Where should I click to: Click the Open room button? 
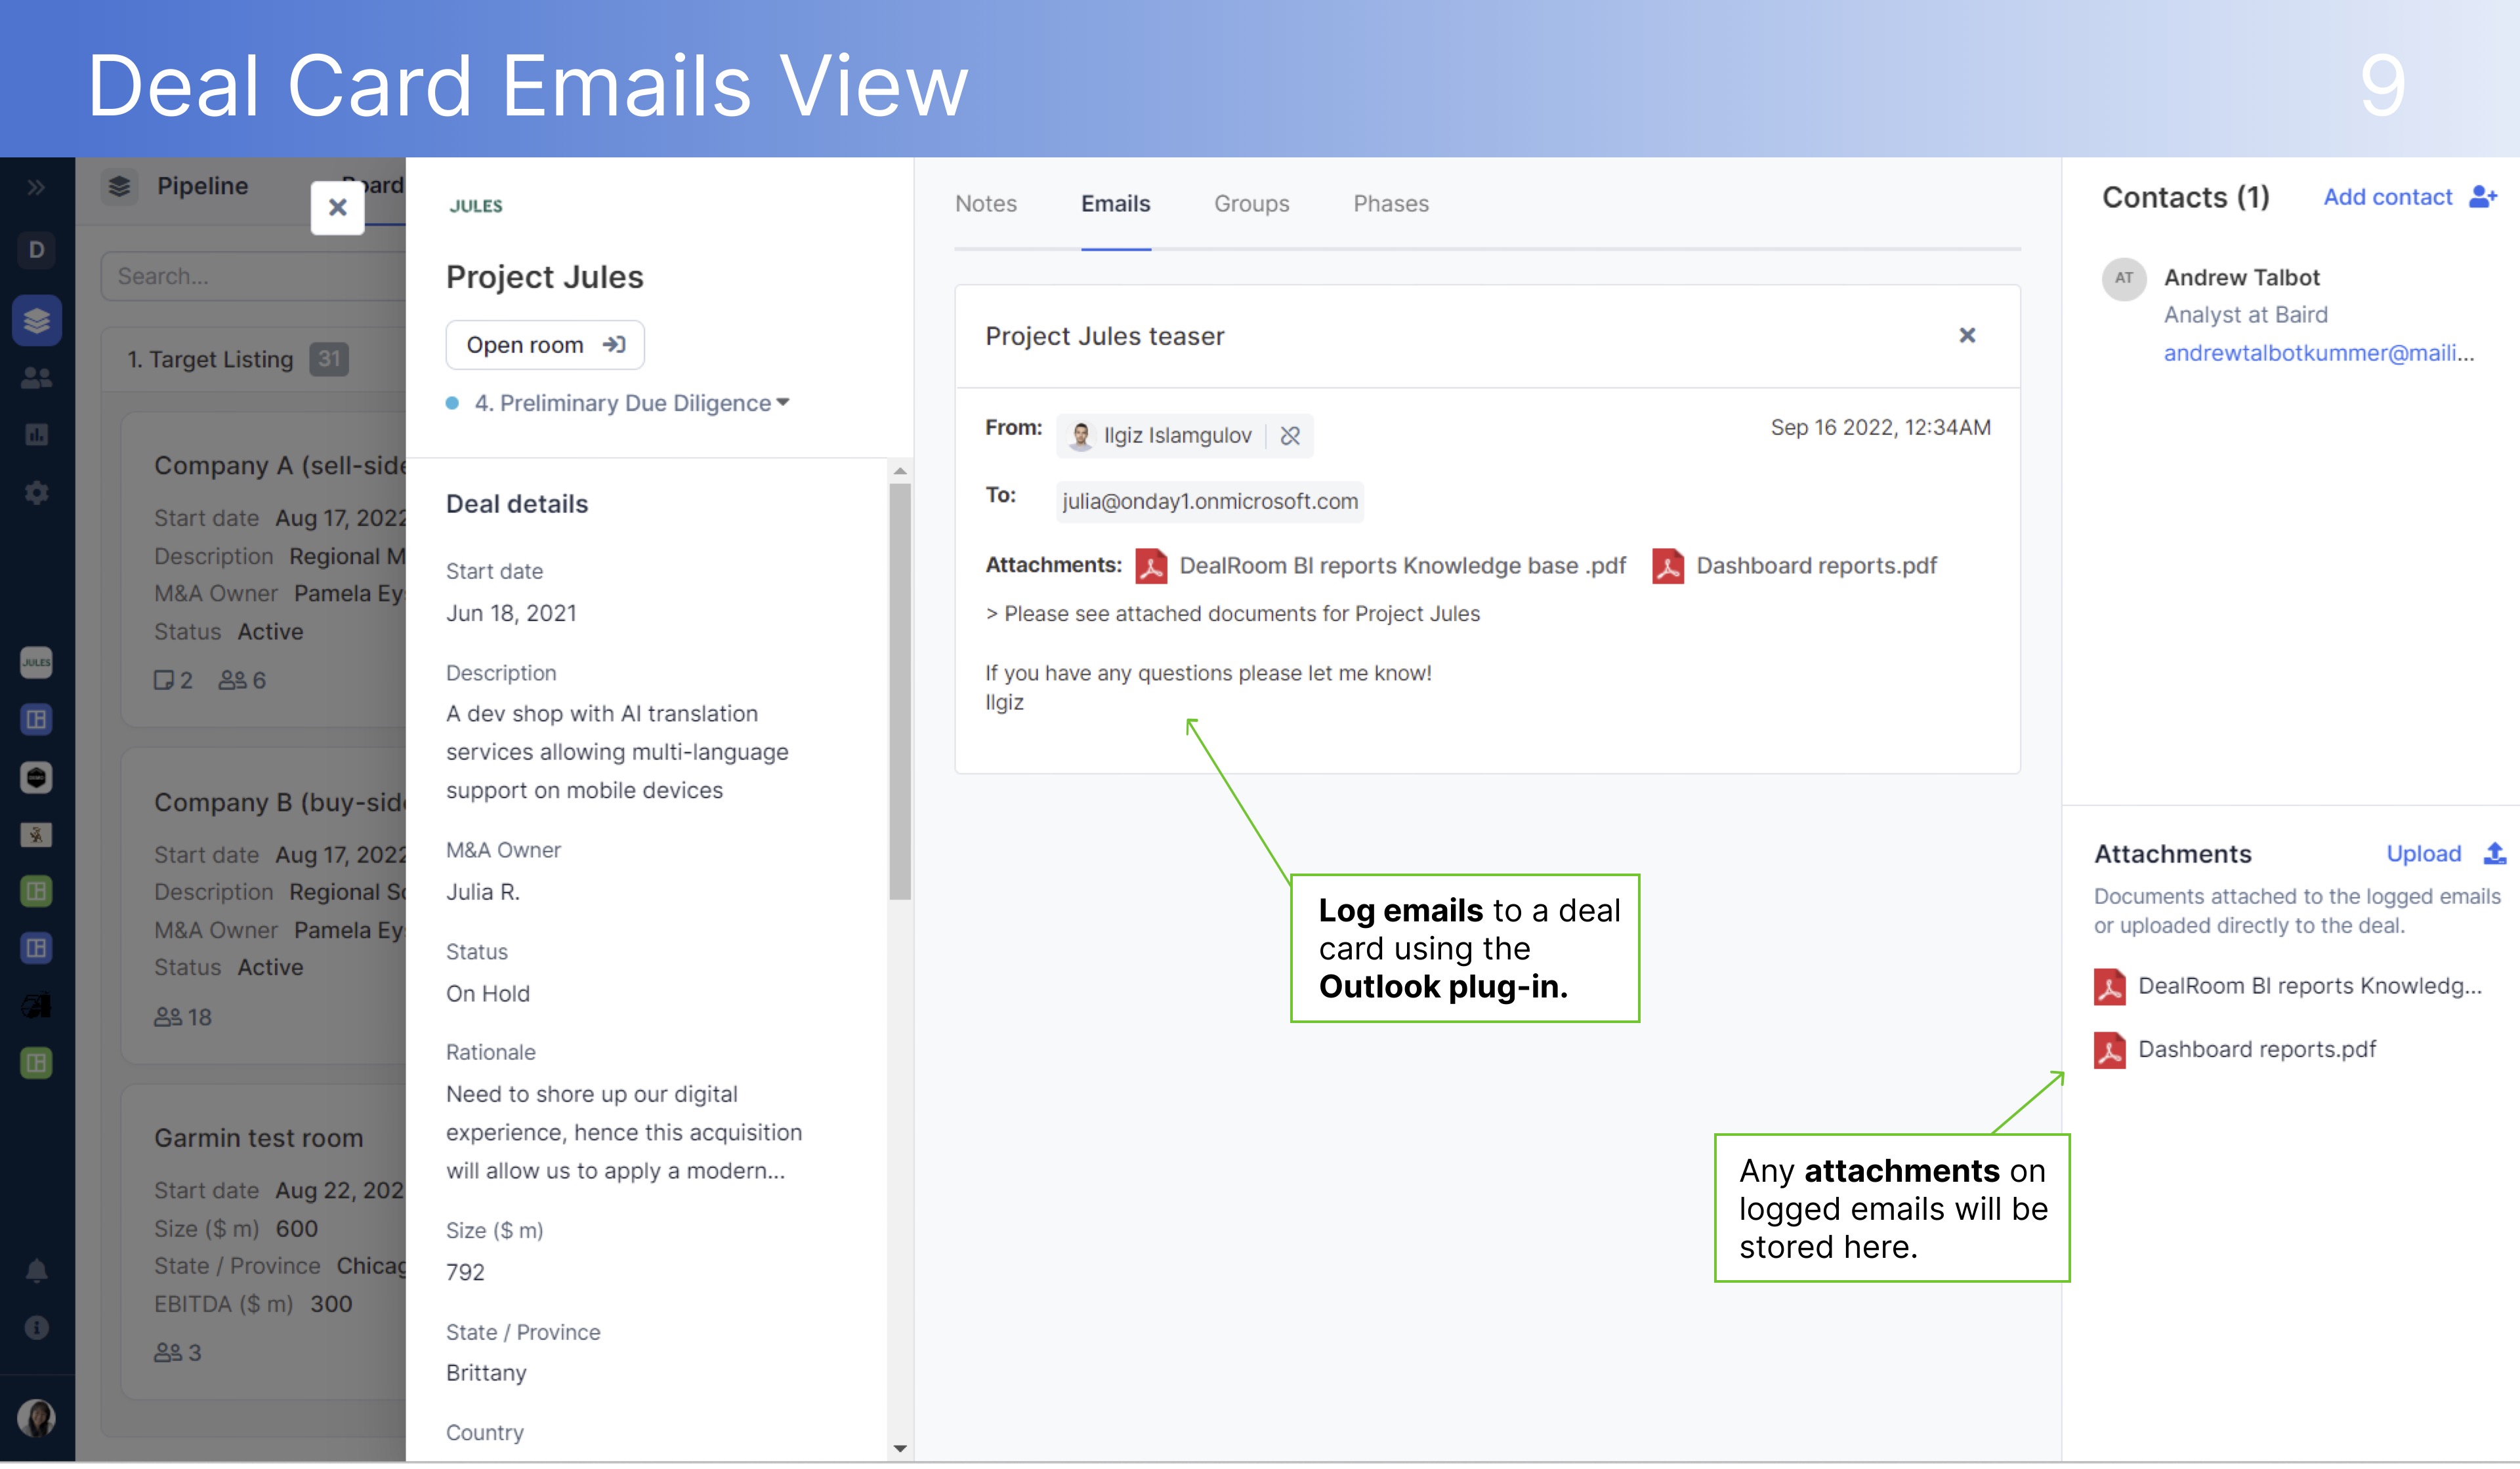click(545, 345)
